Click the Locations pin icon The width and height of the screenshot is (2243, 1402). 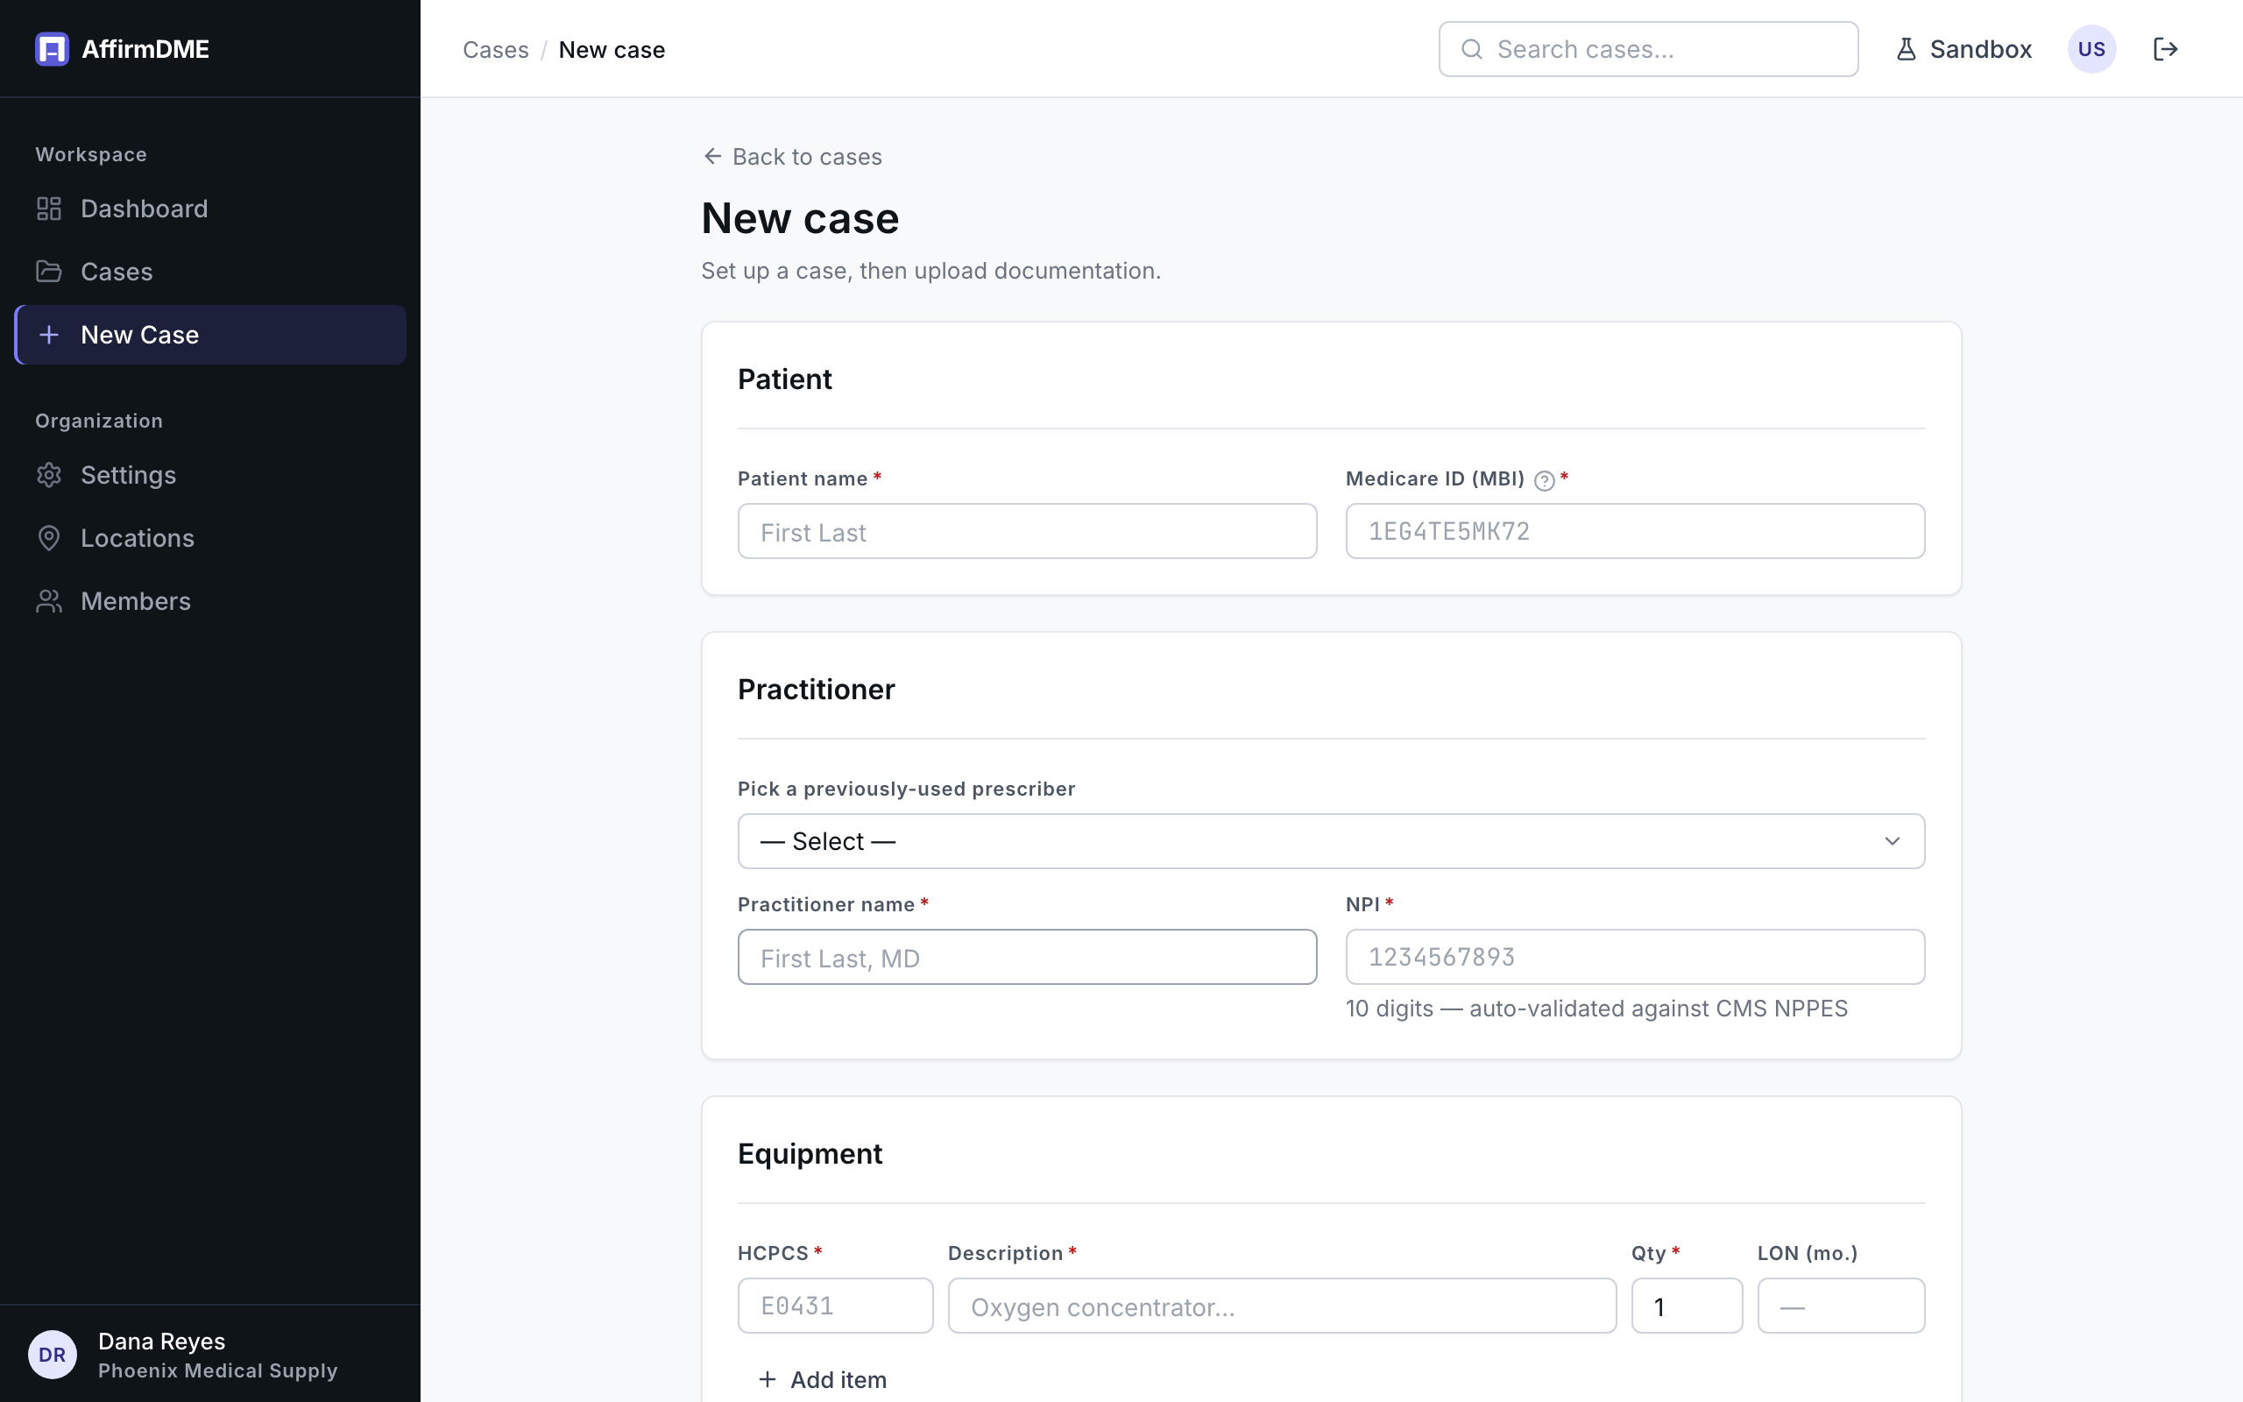[x=49, y=538]
